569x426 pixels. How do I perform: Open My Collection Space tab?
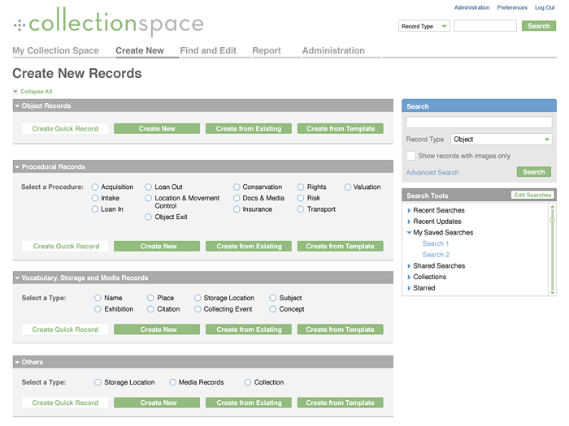tap(55, 50)
